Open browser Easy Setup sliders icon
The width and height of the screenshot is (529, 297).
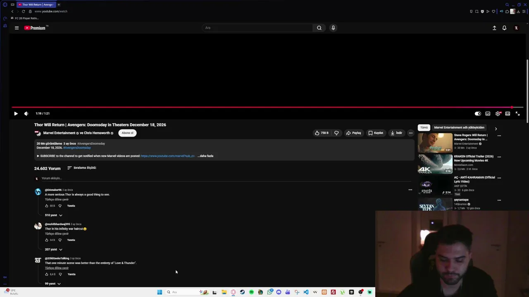(524, 12)
